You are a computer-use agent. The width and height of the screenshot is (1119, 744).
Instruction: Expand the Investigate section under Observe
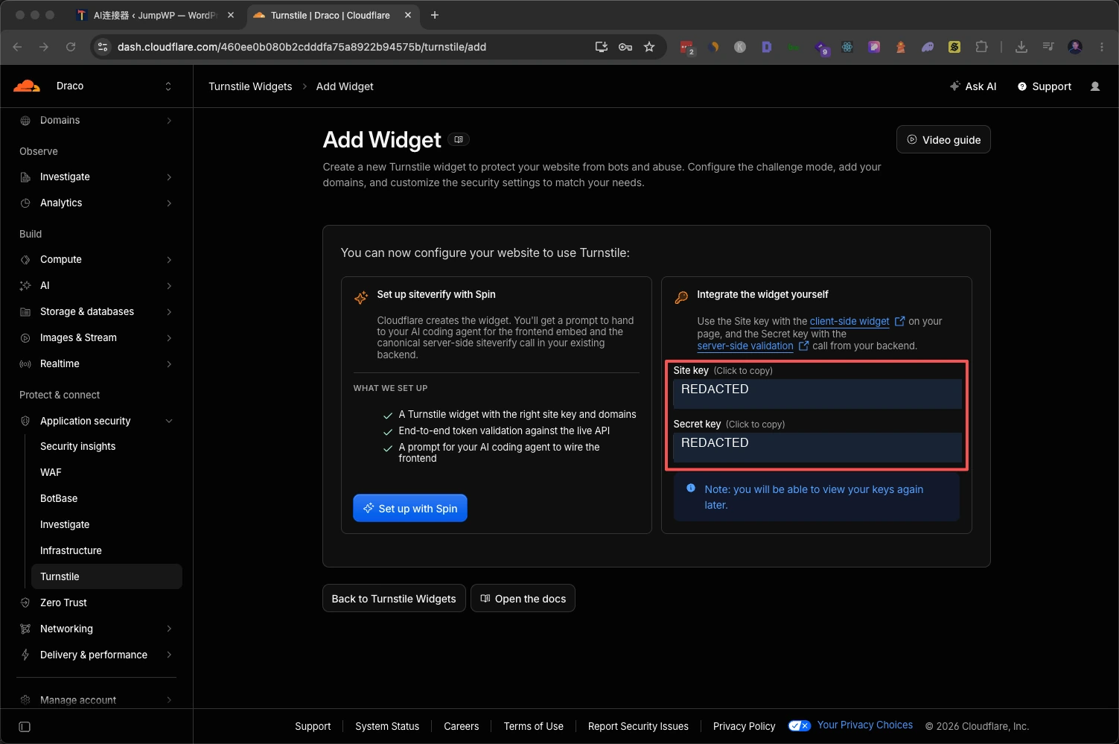169,177
